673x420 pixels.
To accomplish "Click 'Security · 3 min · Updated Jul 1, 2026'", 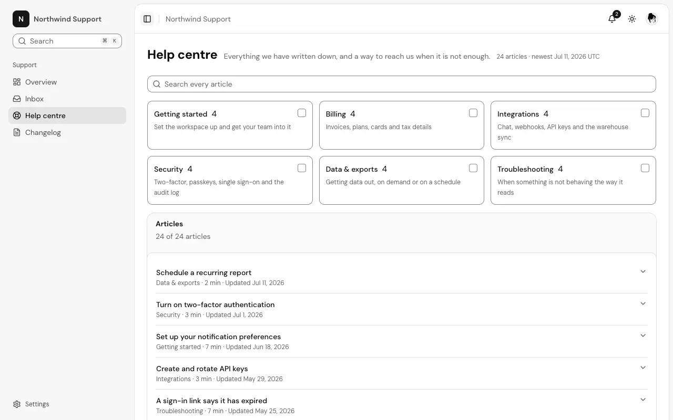I will pyautogui.click(x=209, y=315).
